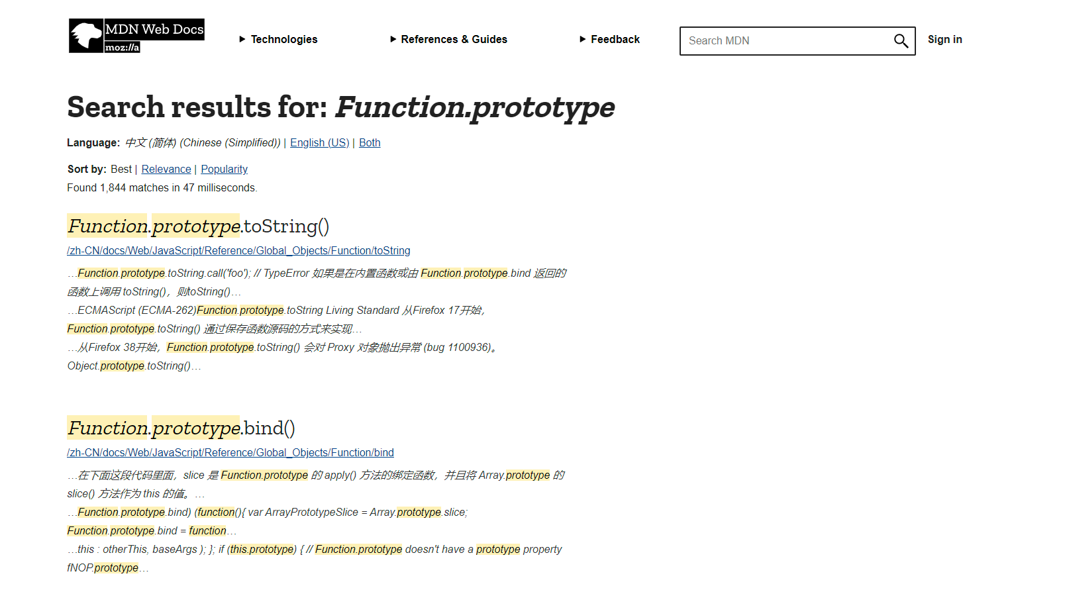Open the Function/bind URL path link
This screenshot has height=592, width=1065.
[230, 453]
